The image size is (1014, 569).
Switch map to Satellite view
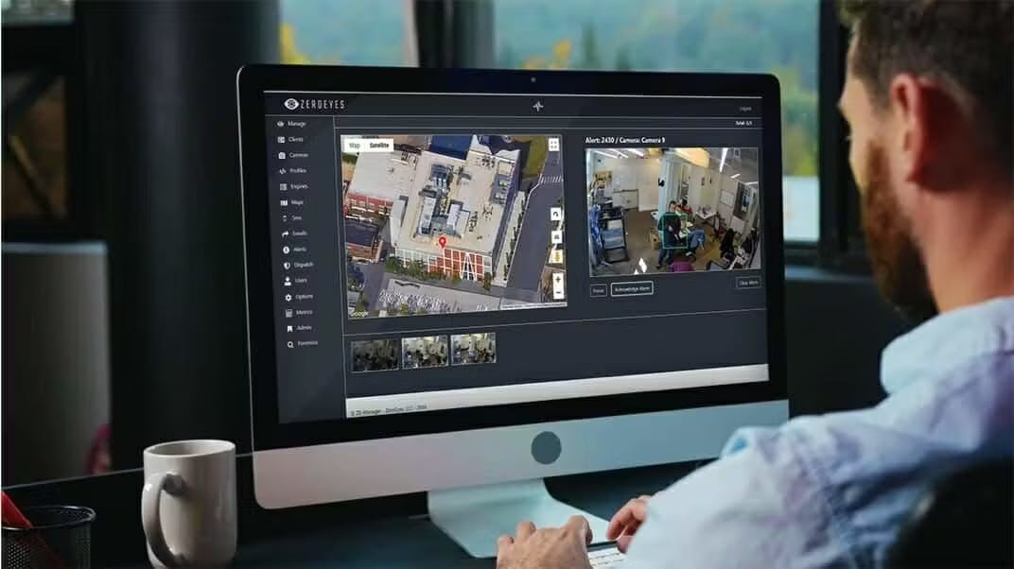point(380,146)
